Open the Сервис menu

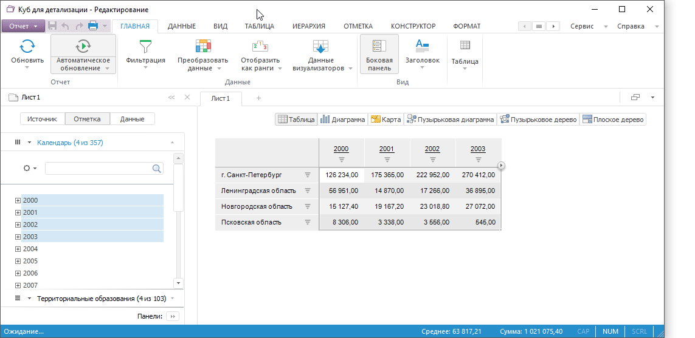click(582, 26)
